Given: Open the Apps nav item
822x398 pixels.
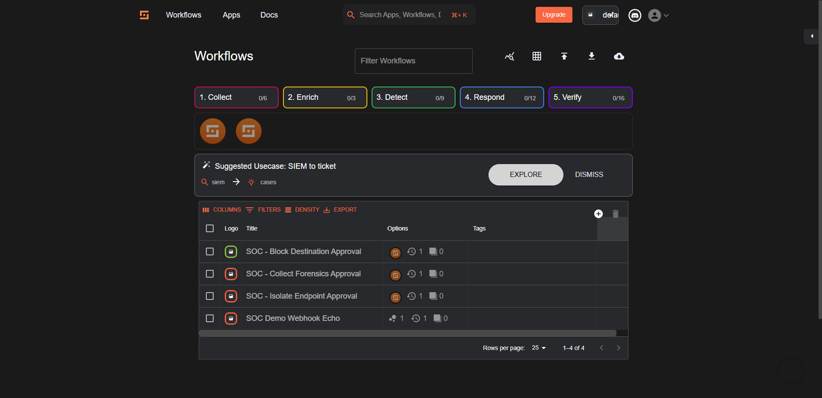Looking at the screenshot, I should [x=231, y=15].
